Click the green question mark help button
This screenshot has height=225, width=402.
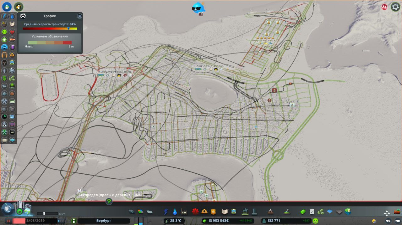pyautogui.click(x=109, y=202)
